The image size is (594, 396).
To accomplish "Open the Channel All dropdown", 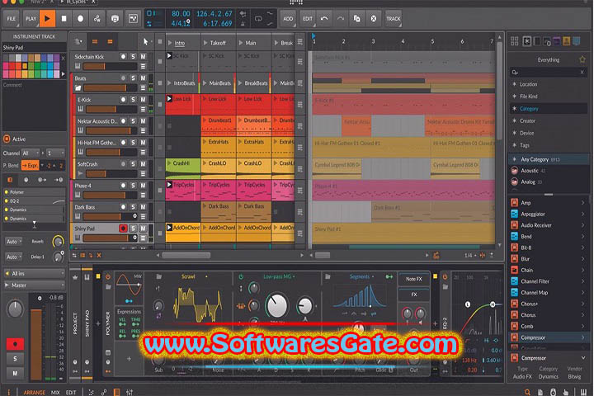I will [31, 153].
